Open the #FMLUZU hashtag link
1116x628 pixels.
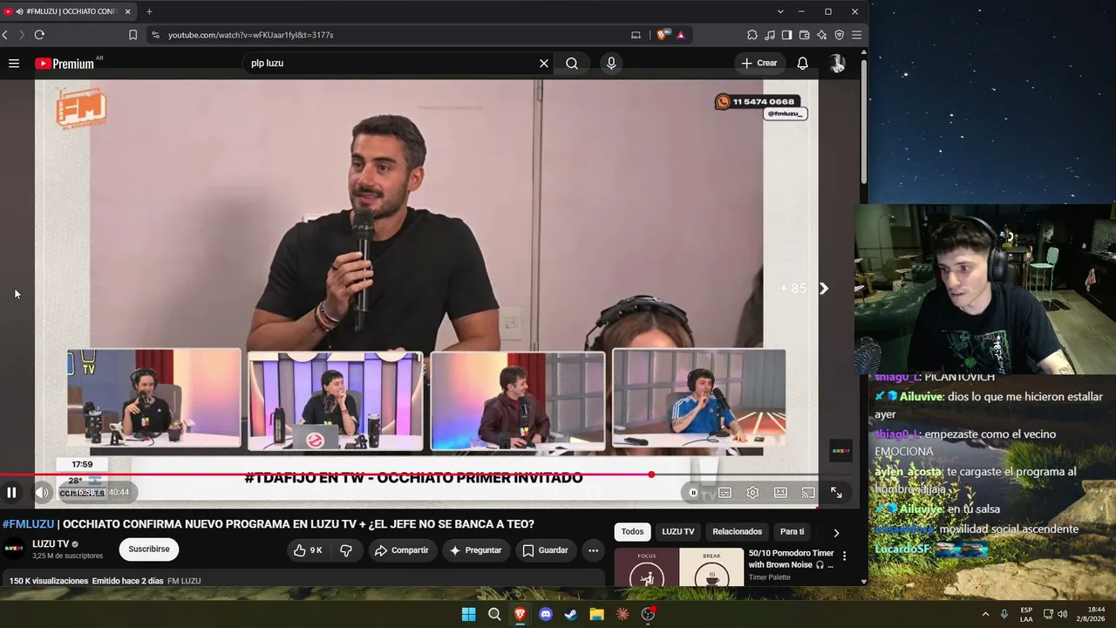tap(28, 524)
